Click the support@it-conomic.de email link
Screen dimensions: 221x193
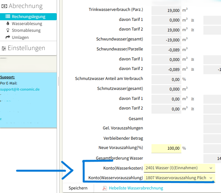pyautogui.click(x=20, y=89)
